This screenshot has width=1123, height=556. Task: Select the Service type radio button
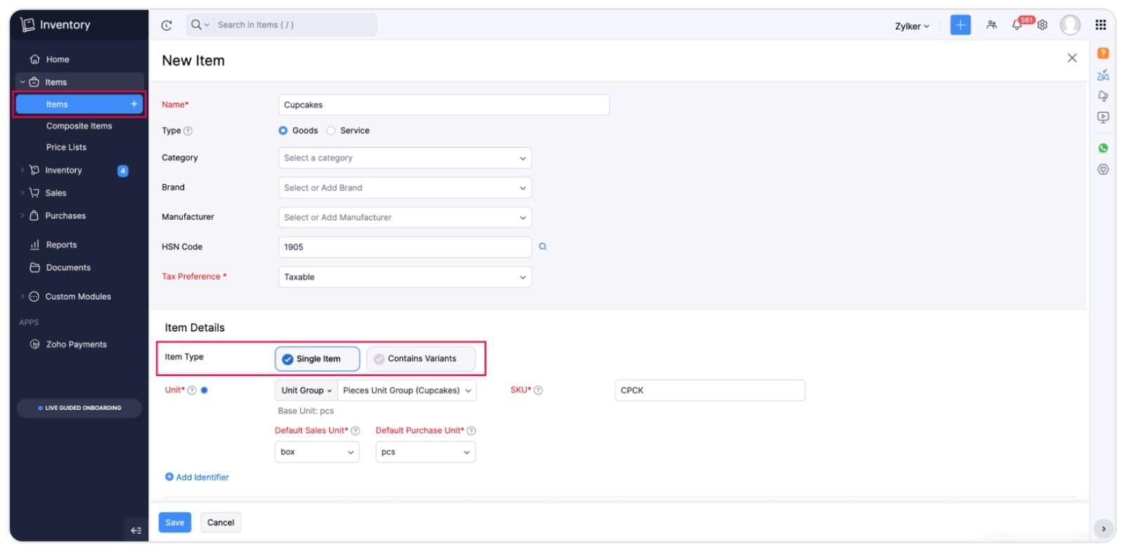pyautogui.click(x=331, y=131)
